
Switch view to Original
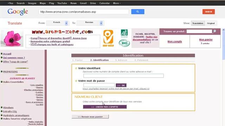(211, 23)
